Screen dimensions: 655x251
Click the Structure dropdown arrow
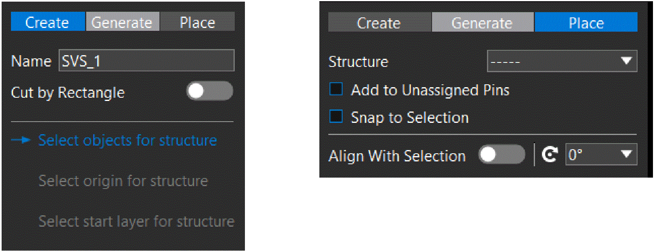[627, 61]
